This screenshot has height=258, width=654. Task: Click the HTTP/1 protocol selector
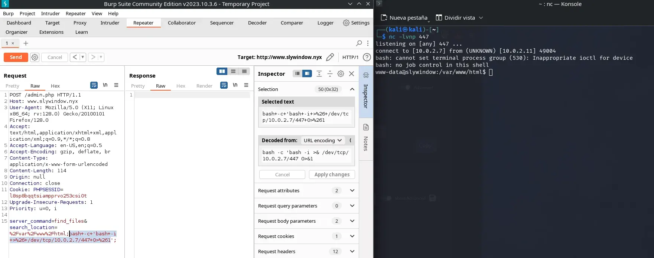pyautogui.click(x=350, y=57)
